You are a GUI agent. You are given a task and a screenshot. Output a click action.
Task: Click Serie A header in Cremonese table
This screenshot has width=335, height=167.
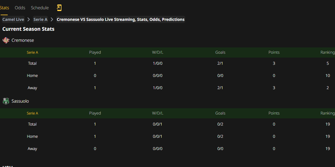[32, 52]
